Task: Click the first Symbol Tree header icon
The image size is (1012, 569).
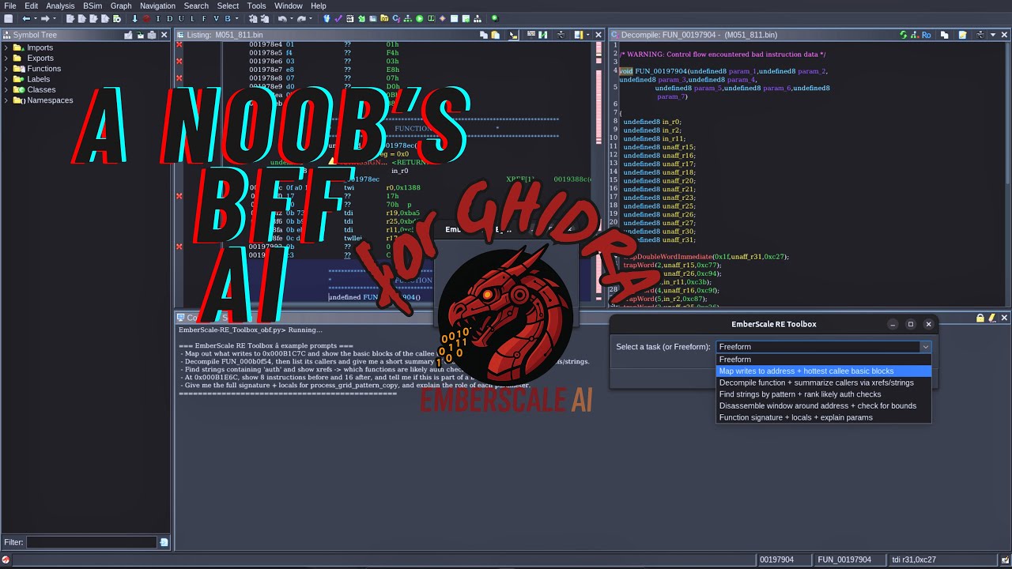Action: 128,35
